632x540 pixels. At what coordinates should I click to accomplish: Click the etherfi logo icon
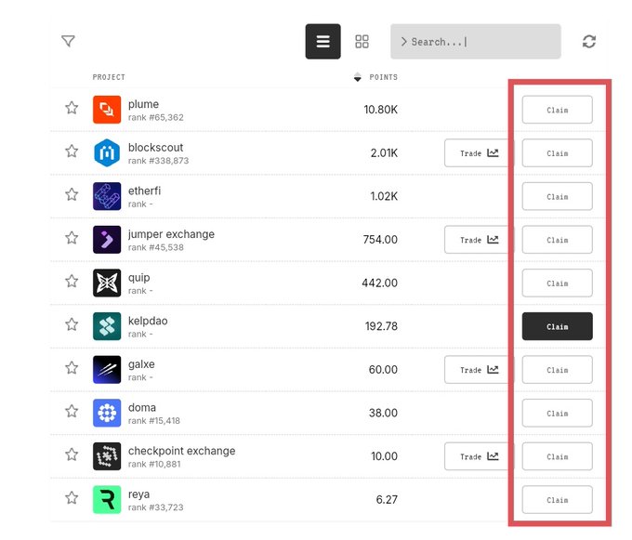pos(107,196)
